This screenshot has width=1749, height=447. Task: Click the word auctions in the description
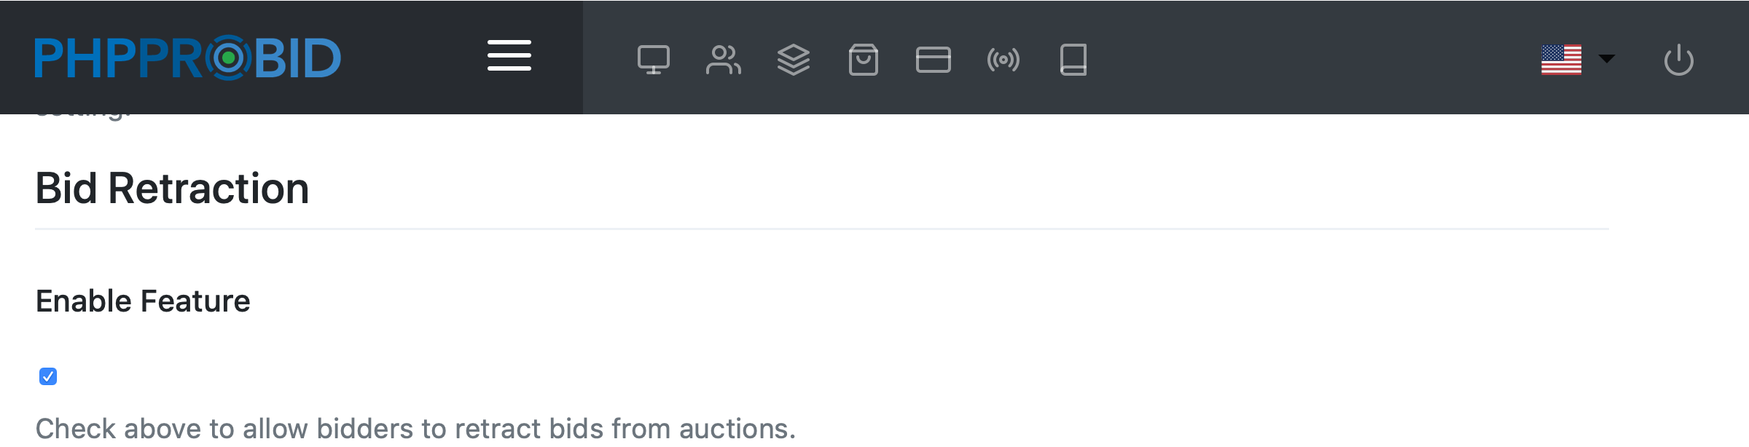point(737,429)
